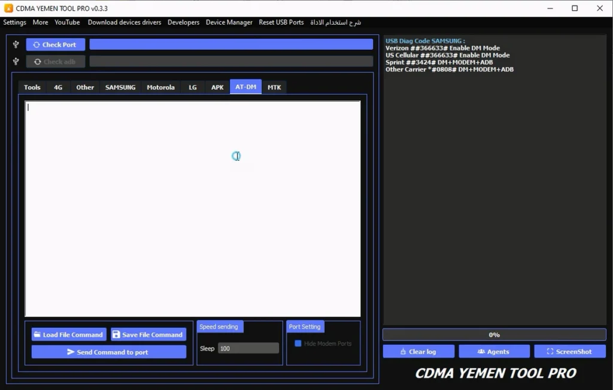613x390 pixels.
Task: Click the USB icon beside Check adb
Action: pyautogui.click(x=16, y=61)
